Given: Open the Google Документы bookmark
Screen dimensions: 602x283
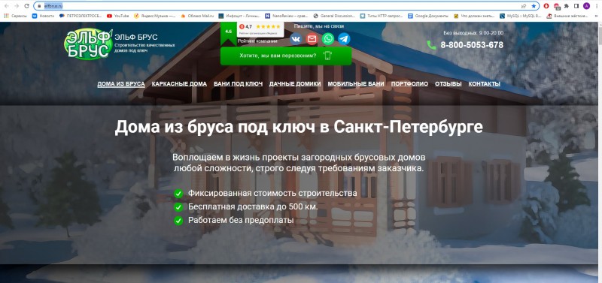Looking at the screenshot, I should pos(428,16).
